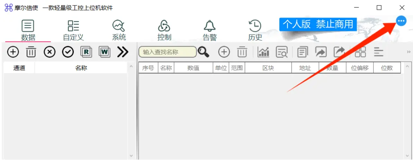Click the 通道 column header
Screen dimensions: 413x160
pos(19,68)
